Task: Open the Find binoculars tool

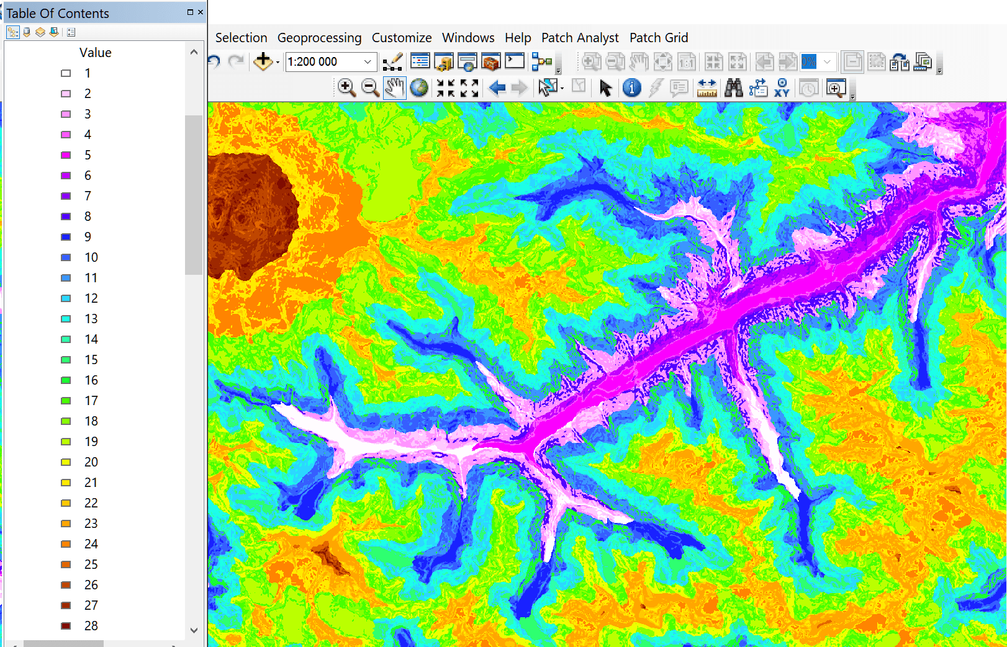Action: click(x=733, y=88)
